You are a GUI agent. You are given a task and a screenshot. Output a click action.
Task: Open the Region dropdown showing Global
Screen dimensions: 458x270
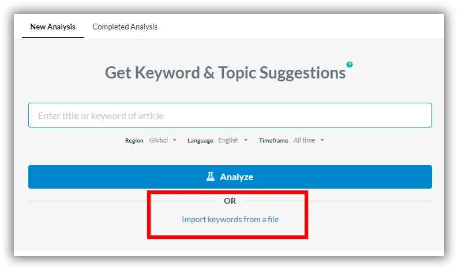pos(163,140)
